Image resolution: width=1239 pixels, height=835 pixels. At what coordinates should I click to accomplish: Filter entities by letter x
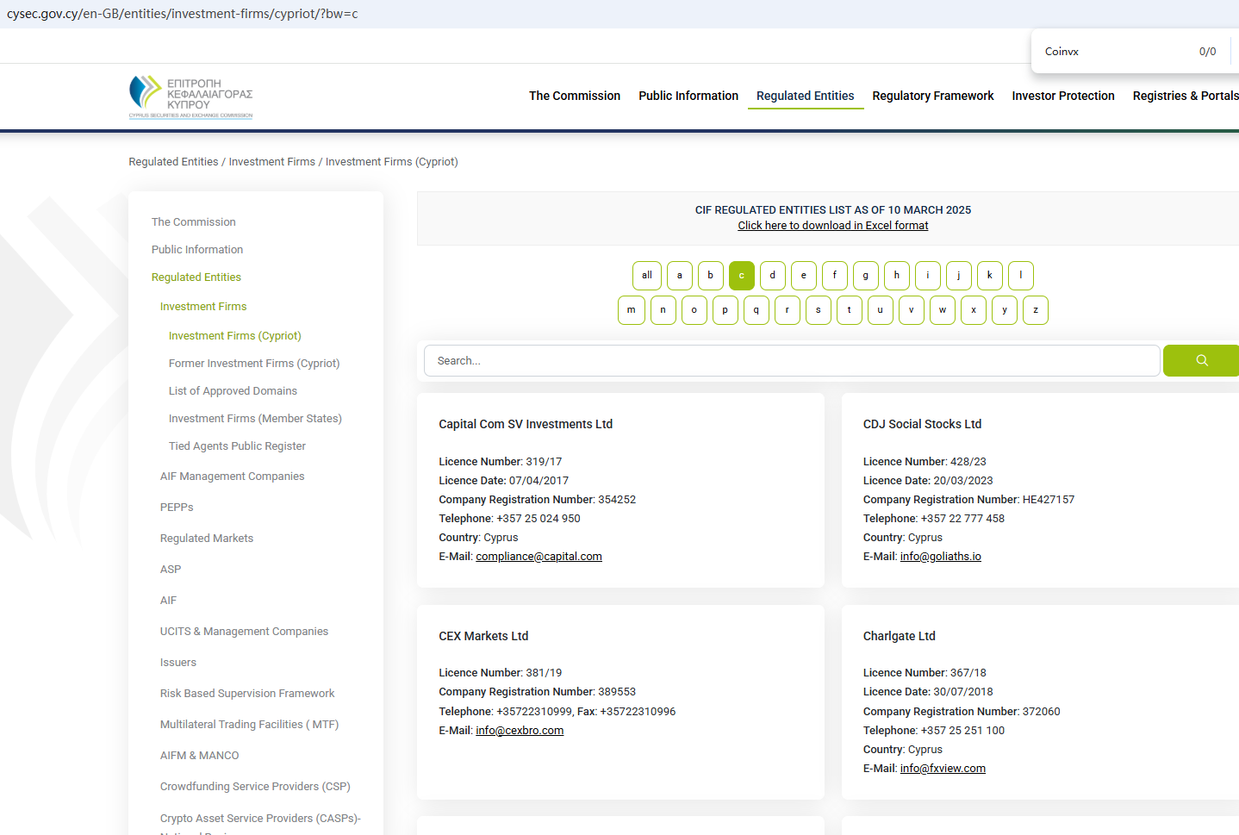(x=974, y=310)
